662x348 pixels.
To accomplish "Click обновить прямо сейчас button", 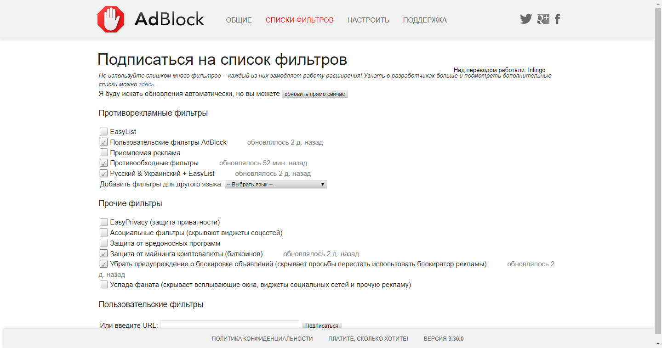I will 314,94.
